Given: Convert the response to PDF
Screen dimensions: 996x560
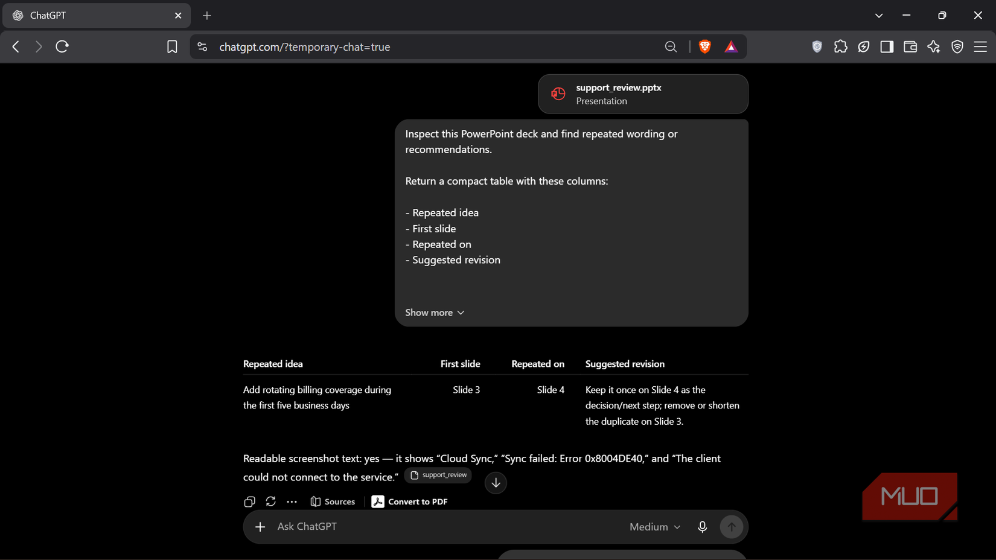Looking at the screenshot, I should pos(410,501).
